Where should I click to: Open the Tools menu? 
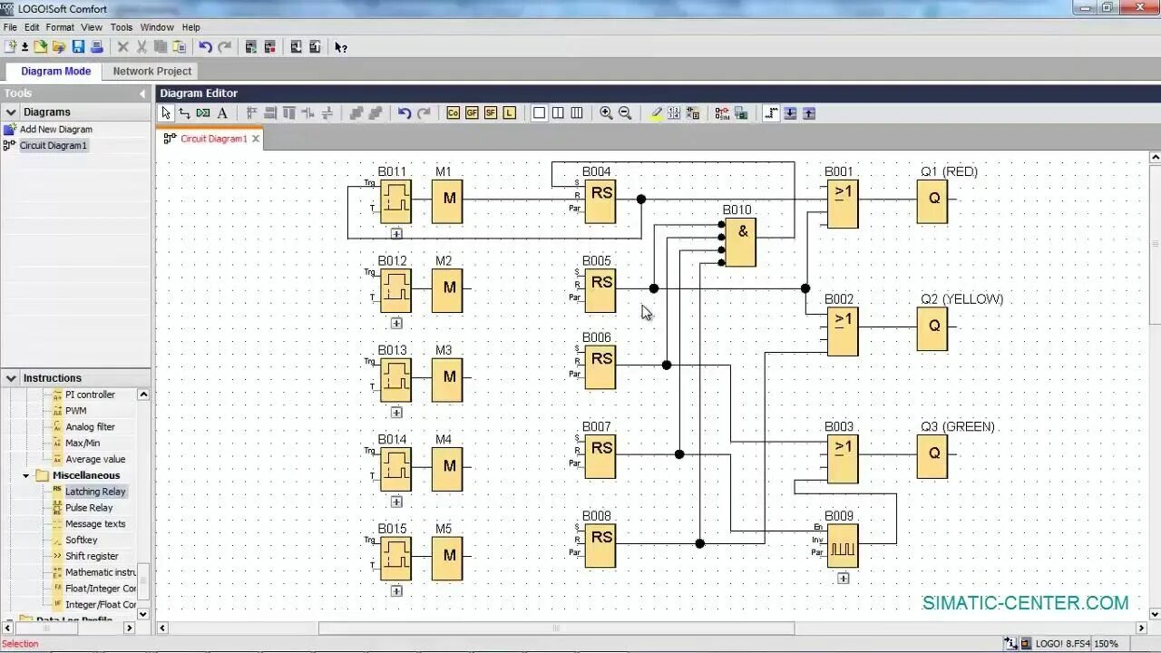pyautogui.click(x=122, y=27)
